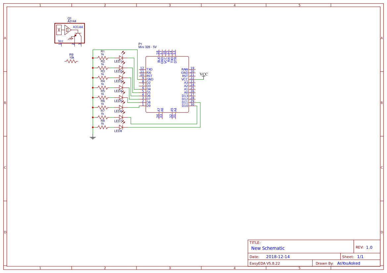This screenshot has width=387, height=273.
Task: Click the New Schematic title text
Action: coord(268,248)
